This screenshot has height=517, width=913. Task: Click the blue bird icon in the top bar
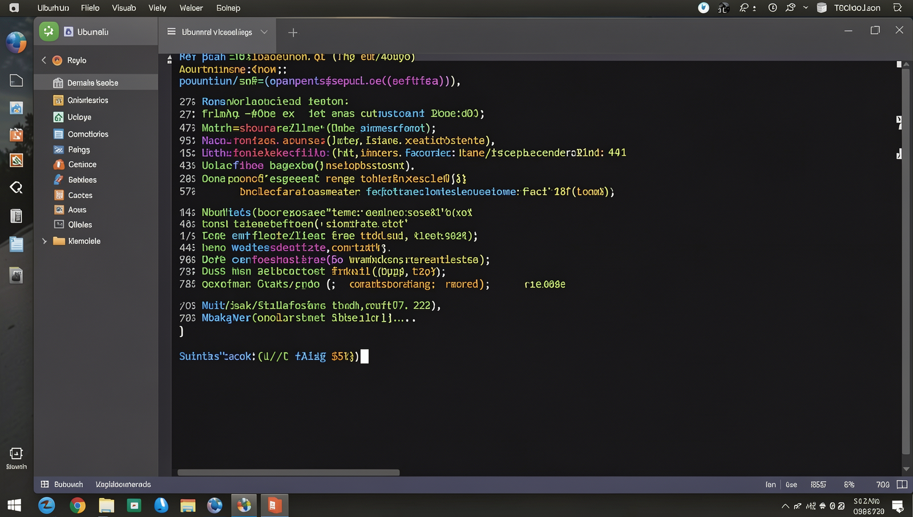pyautogui.click(x=704, y=7)
